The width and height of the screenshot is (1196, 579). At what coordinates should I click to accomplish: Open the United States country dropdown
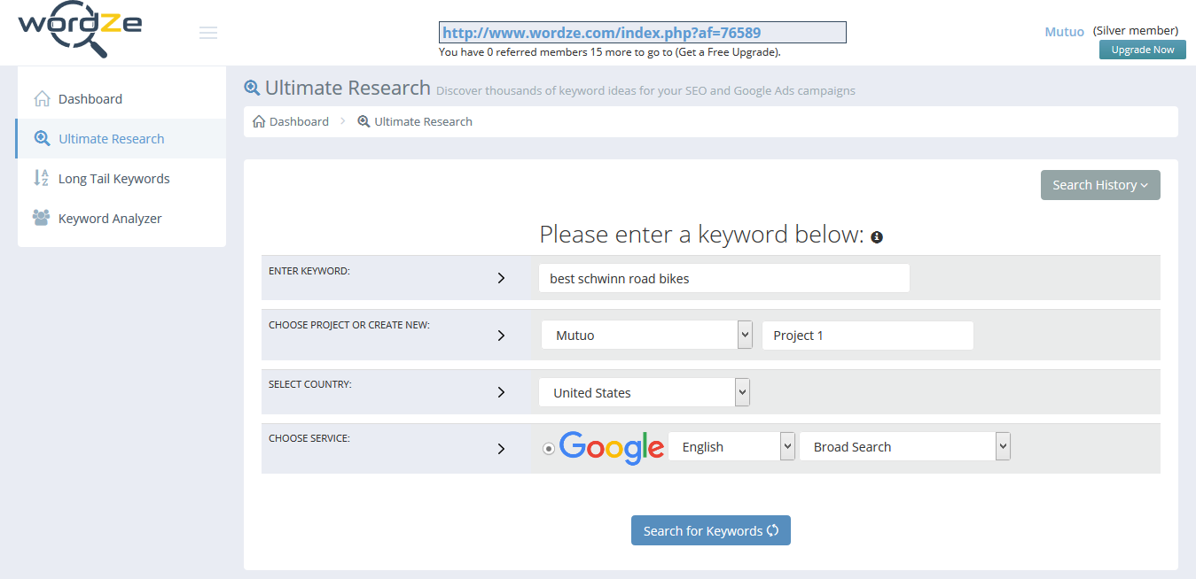645,393
